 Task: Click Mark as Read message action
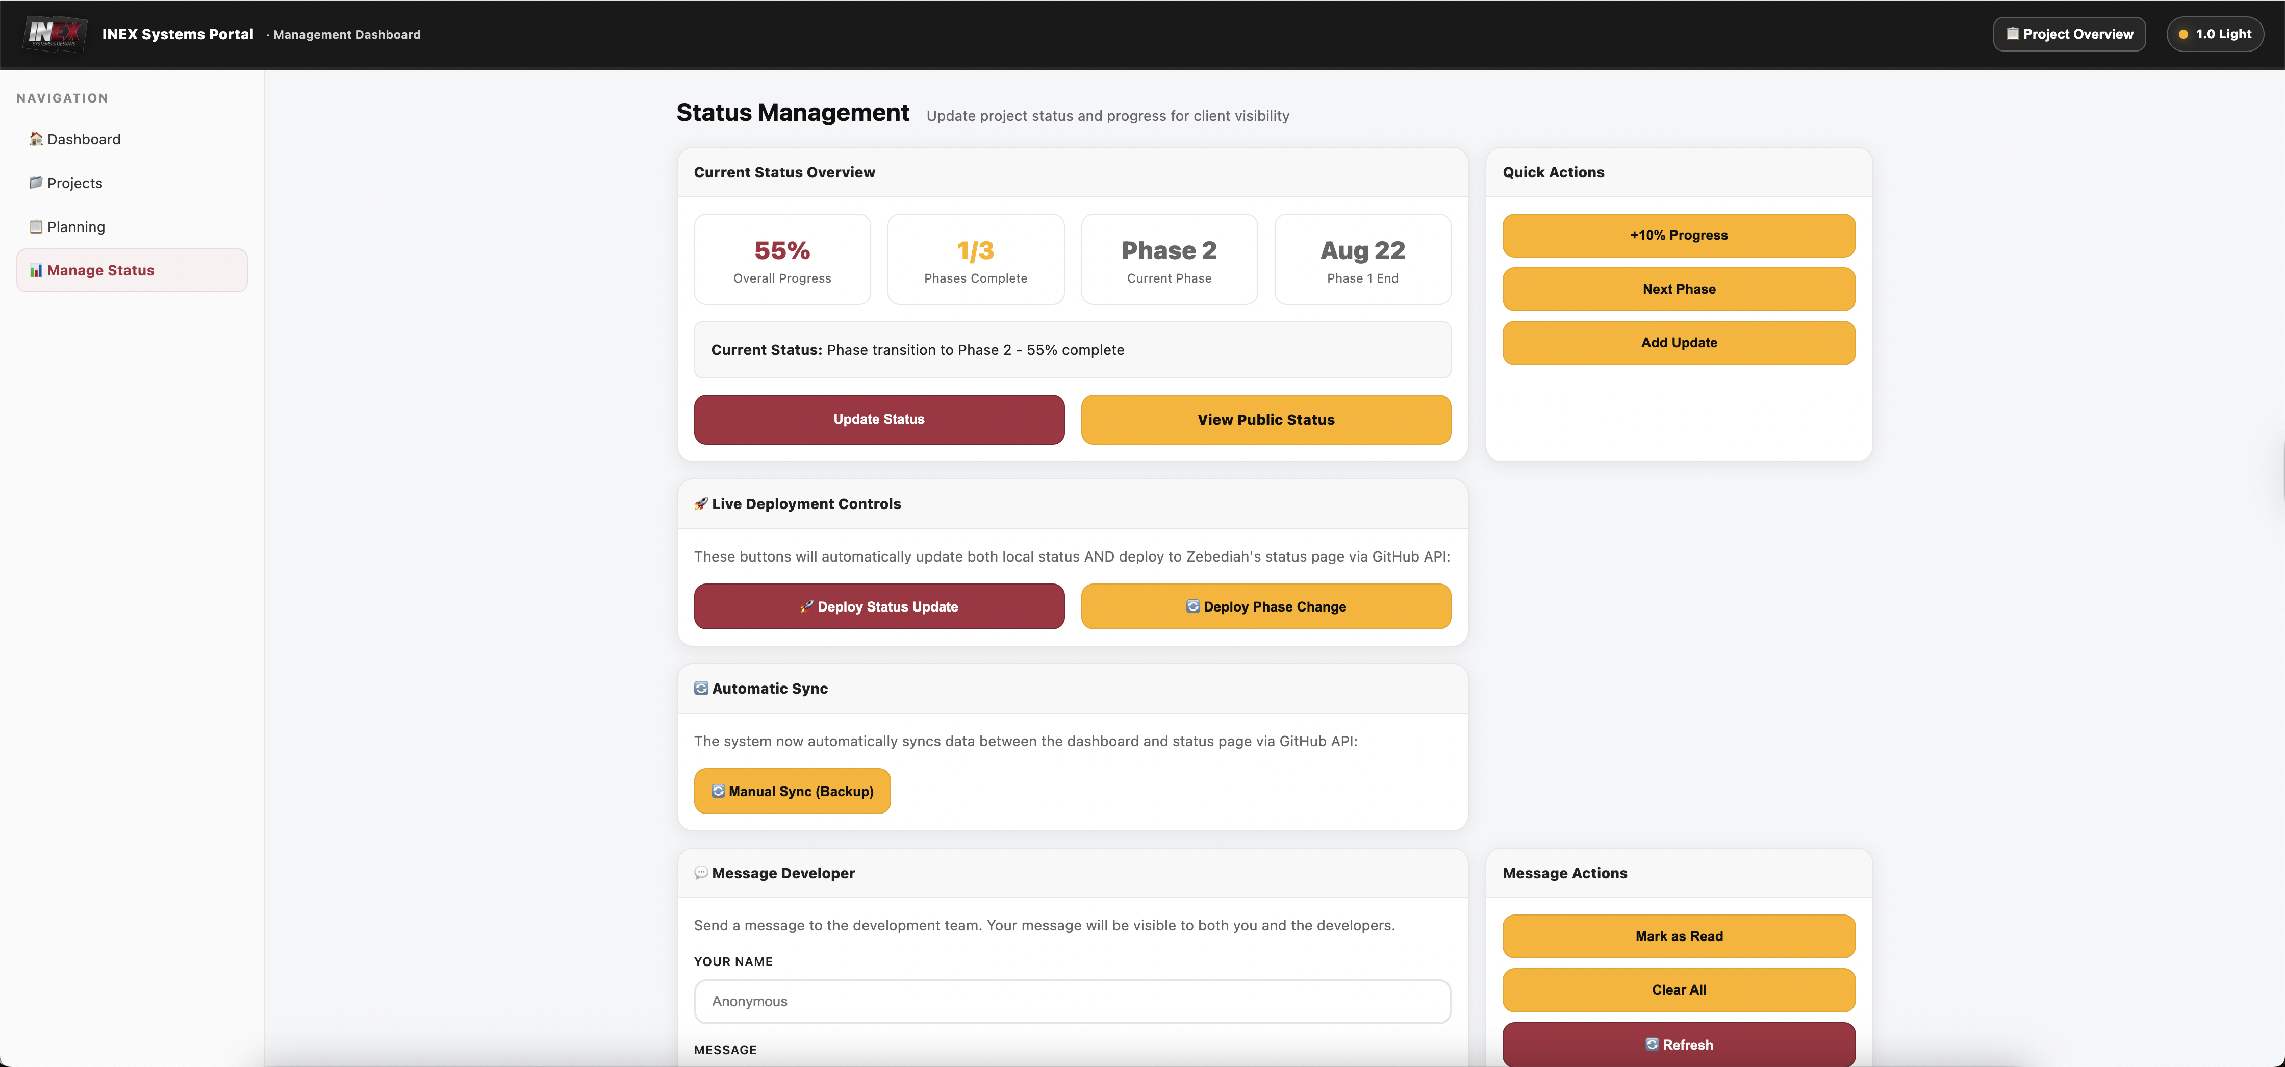1678,936
